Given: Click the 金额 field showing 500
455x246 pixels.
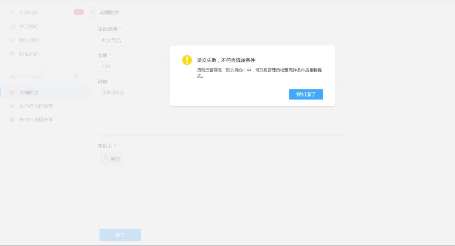Looking at the screenshot, I should point(134,66).
